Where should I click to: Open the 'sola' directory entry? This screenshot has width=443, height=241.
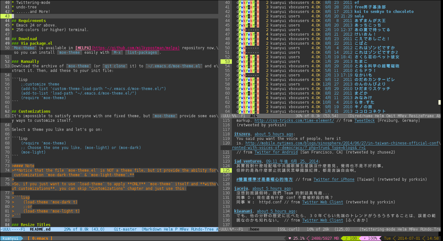coord(359,16)
